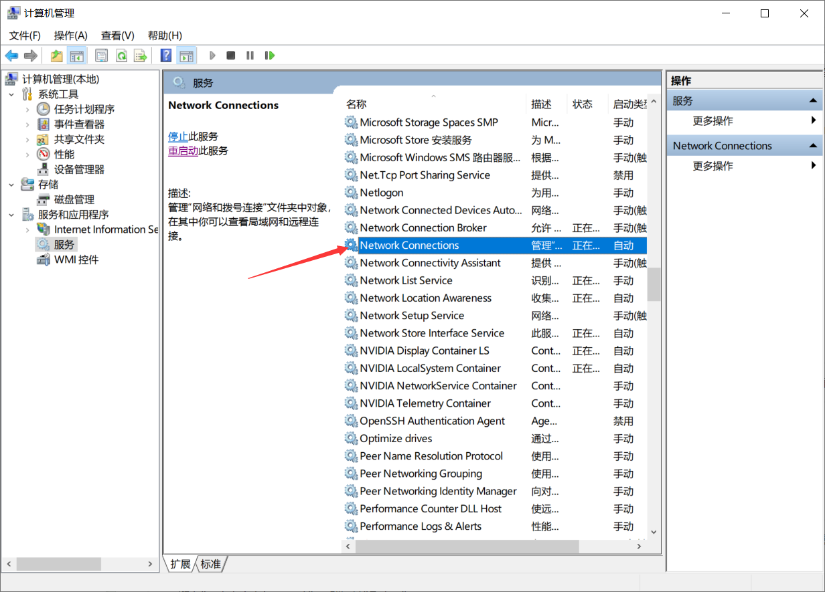Click the blue Help question mark icon

click(x=166, y=56)
